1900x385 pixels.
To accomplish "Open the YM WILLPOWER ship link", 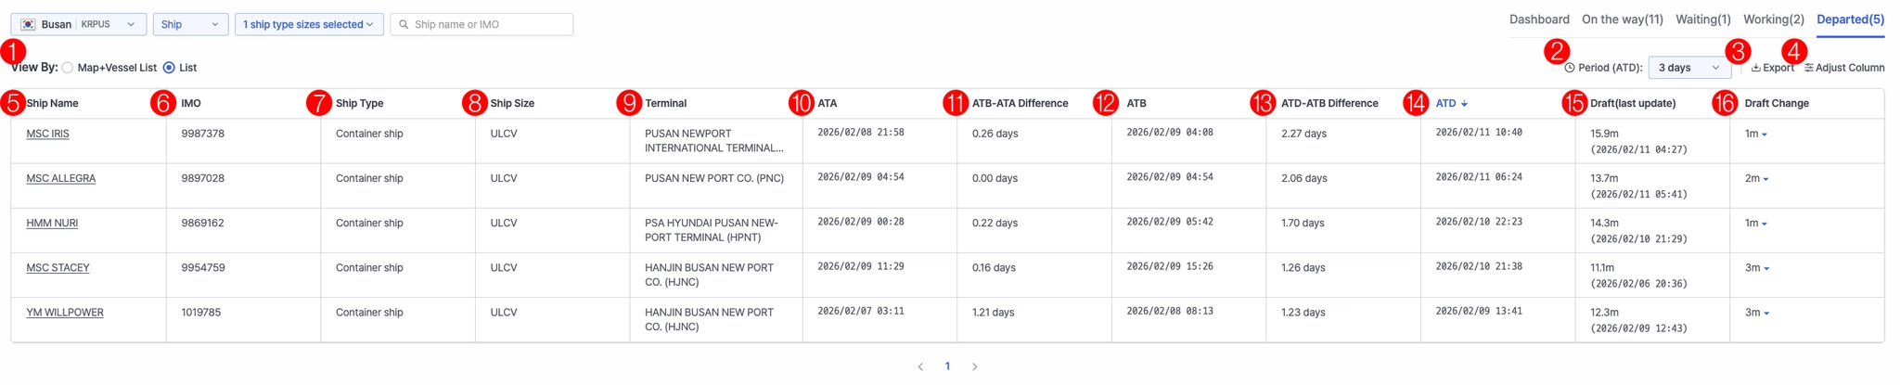I will click(65, 313).
